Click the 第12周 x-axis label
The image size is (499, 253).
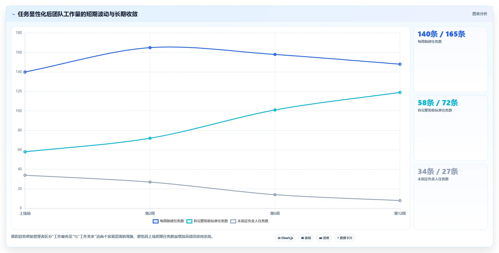(400, 213)
